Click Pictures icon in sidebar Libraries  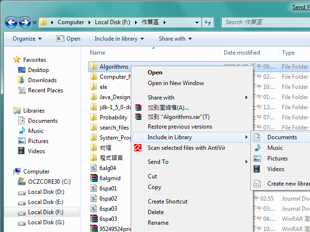pyautogui.click(x=21, y=141)
